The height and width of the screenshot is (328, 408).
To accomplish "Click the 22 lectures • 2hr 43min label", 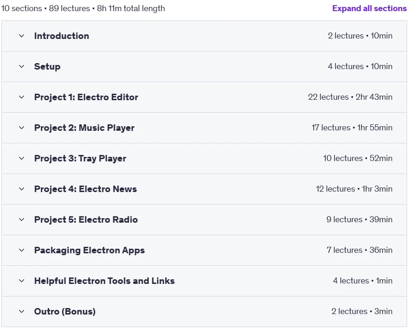I will (350, 97).
